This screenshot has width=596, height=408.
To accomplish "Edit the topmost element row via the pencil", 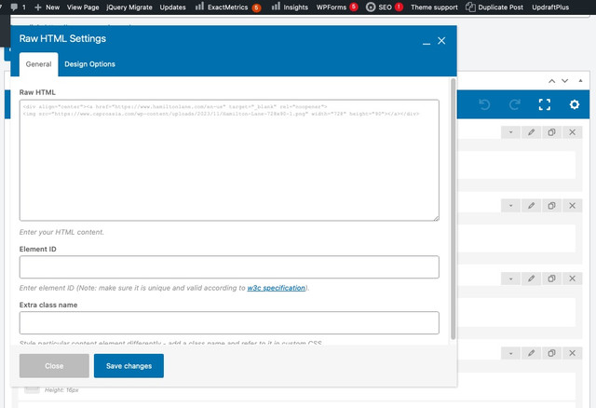I will pos(531,132).
